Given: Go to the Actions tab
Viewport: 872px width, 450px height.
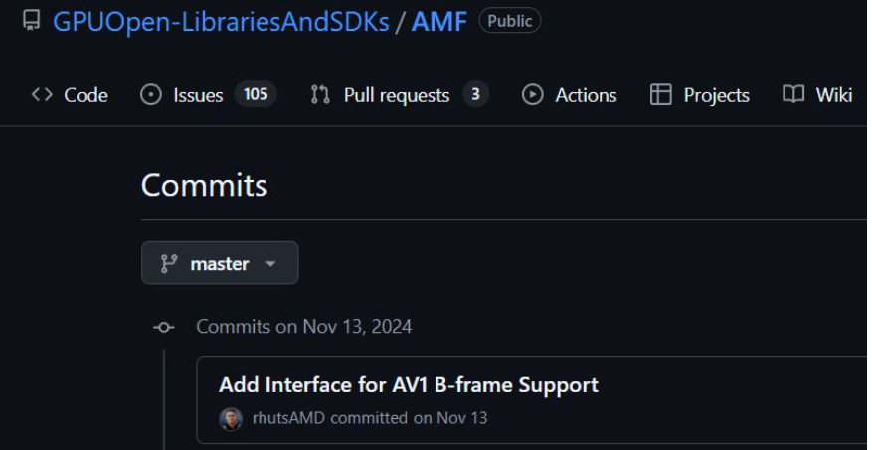Looking at the screenshot, I should click(570, 95).
